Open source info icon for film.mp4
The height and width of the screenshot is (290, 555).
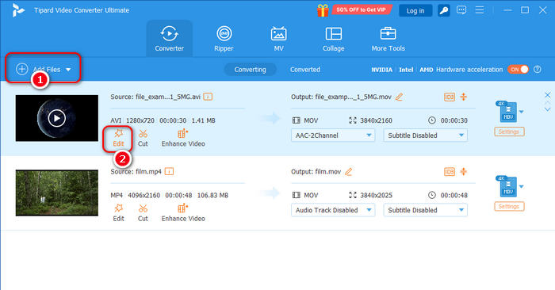[x=169, y=171]
